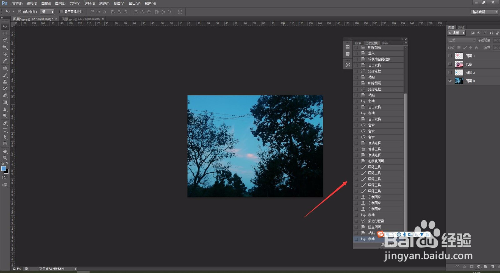Expand the status bar info arrow
This screenshot has height=273, width=500.
[x=75, y=269]
